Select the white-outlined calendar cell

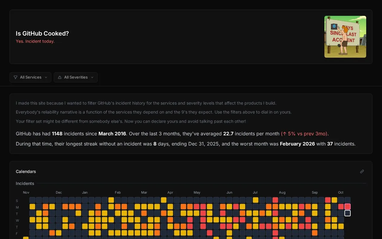(347, 213)
